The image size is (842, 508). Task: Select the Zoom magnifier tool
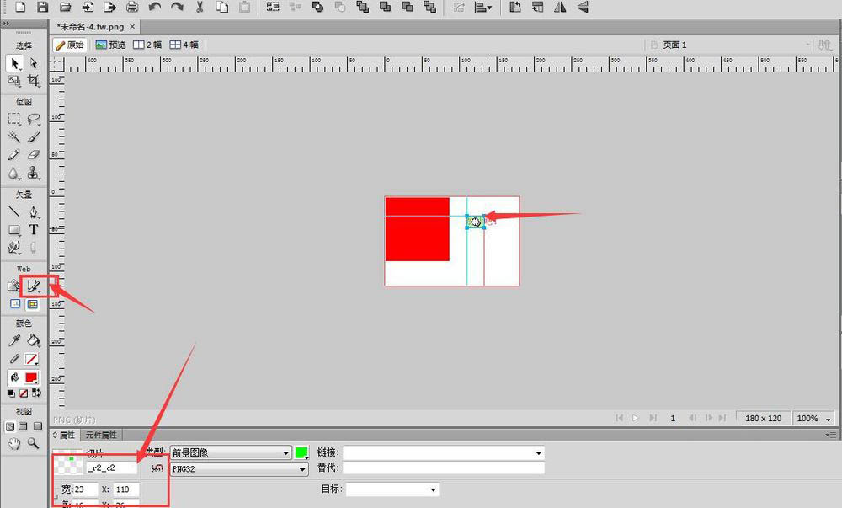pyautogui.click(x=34, y=444)
